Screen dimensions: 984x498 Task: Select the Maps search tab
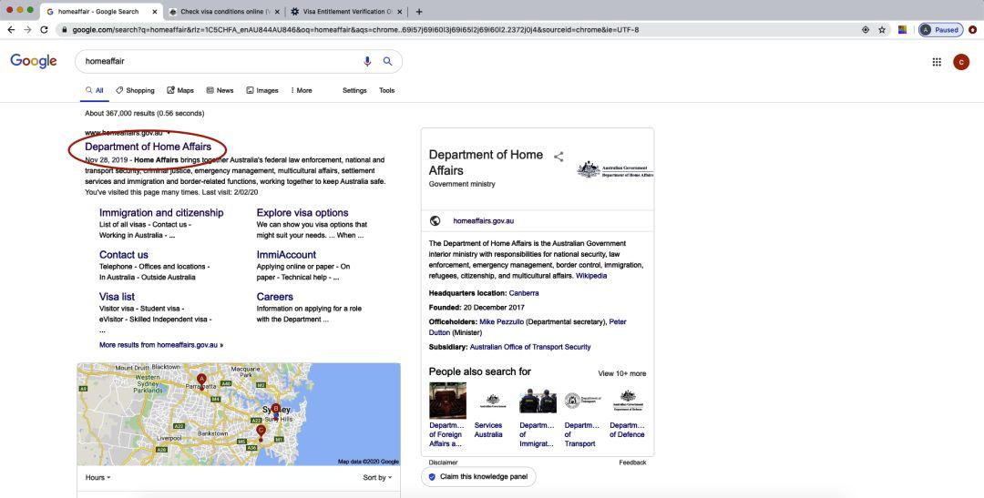point(180,90)
